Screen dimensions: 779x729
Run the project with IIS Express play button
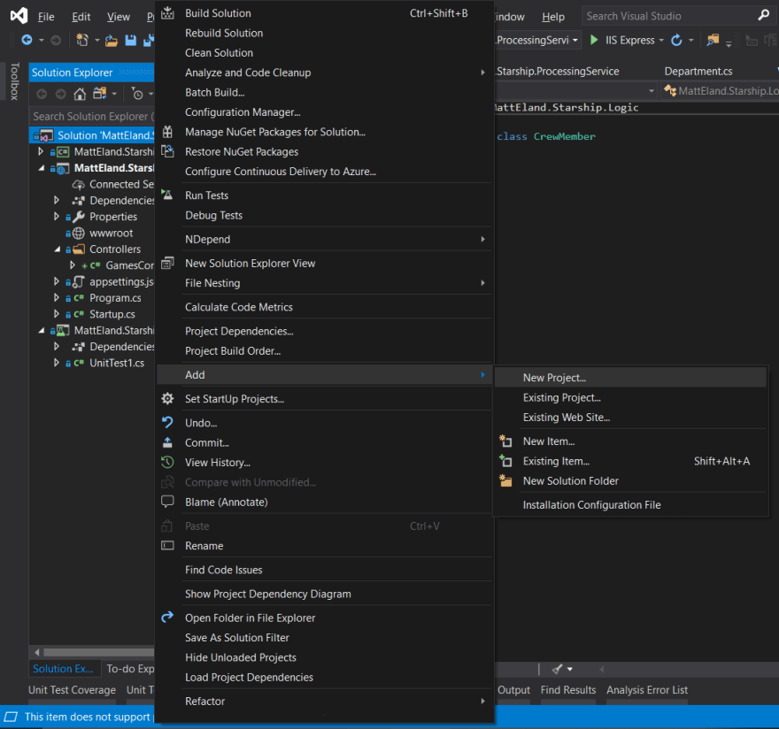(595, 40)
